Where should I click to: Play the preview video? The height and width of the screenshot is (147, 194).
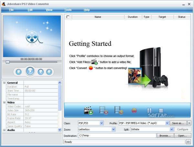pos(30,71)
